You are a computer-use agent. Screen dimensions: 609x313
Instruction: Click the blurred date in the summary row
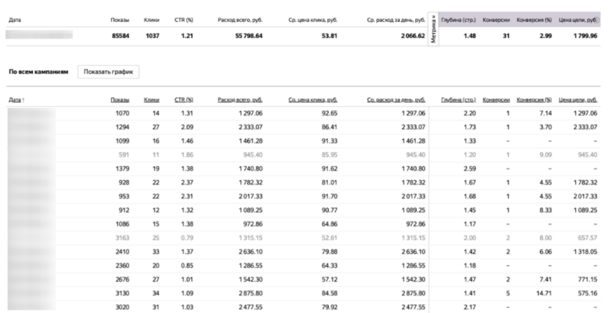(x=39, y=35)
